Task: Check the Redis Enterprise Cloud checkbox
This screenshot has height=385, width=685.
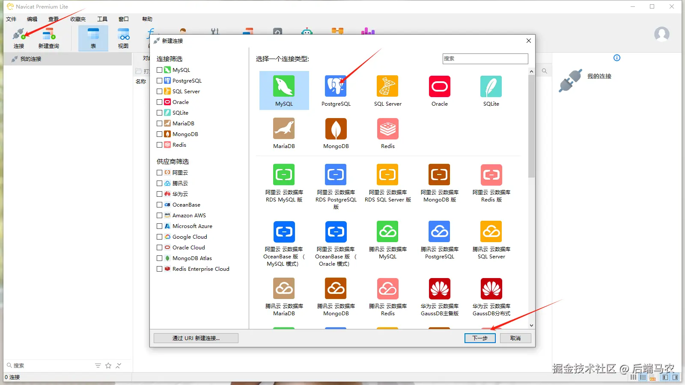Action: point(160,269)
